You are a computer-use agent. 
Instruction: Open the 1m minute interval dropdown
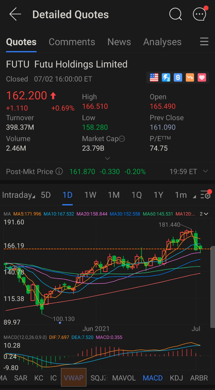point(185,195)
